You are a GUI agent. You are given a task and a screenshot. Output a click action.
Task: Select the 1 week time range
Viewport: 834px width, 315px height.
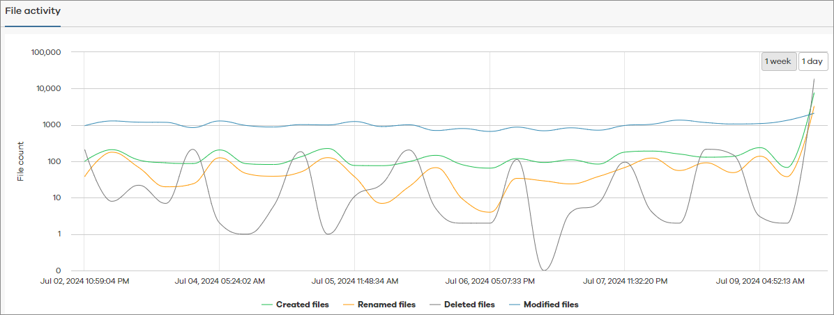click(778, 62)
